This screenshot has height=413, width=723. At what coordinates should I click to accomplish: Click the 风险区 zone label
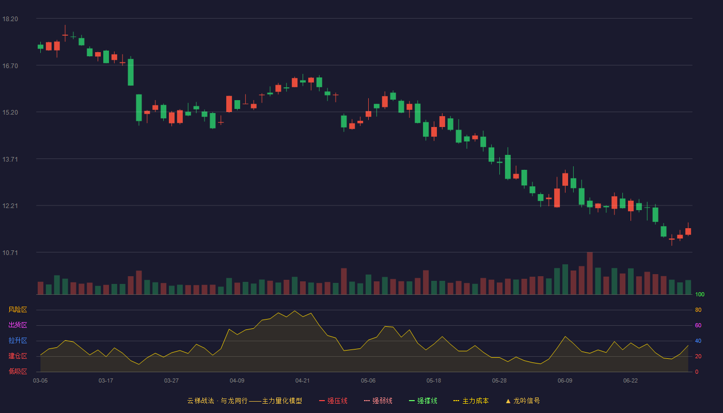click(18, 310)
